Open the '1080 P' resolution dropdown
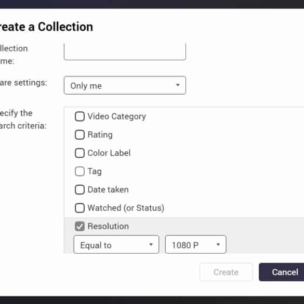 [195, 244]
